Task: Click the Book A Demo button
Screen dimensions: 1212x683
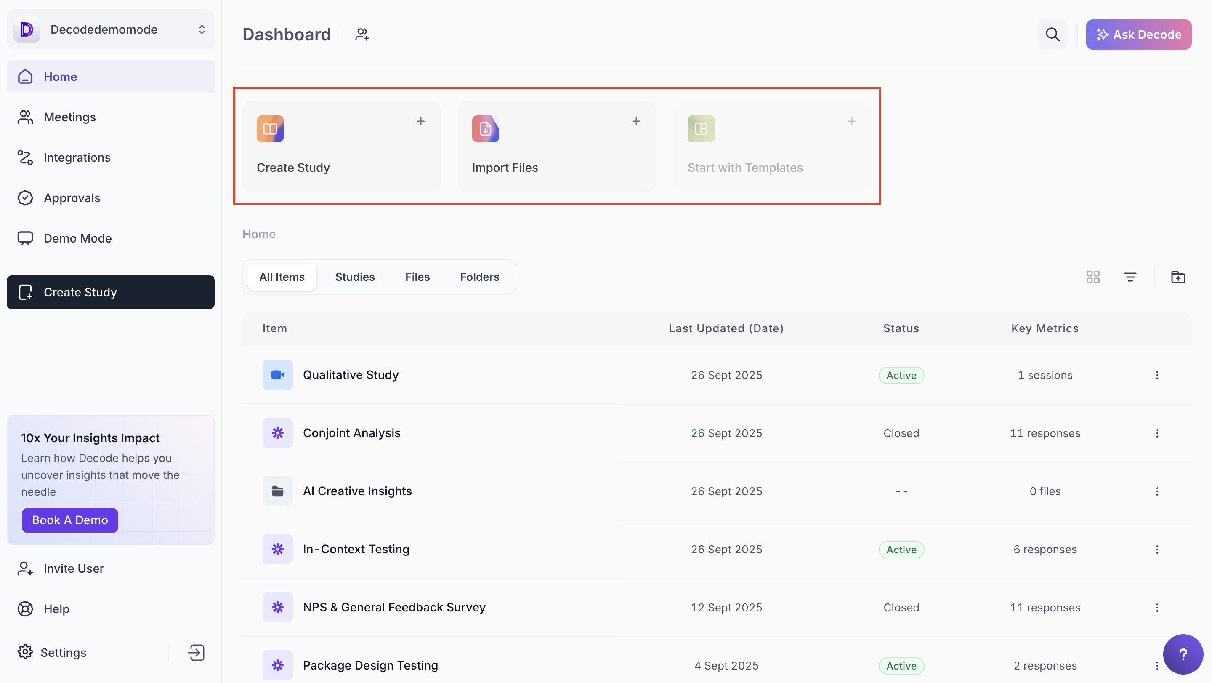Action: [69, 520]
